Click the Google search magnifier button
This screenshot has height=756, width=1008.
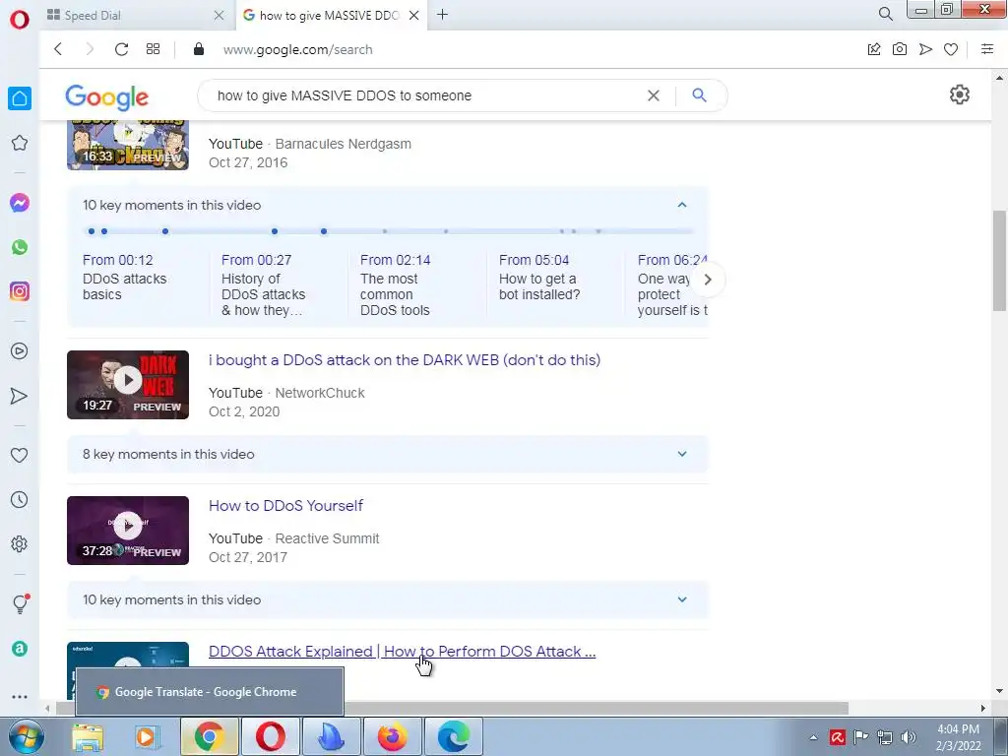point(700,95)
